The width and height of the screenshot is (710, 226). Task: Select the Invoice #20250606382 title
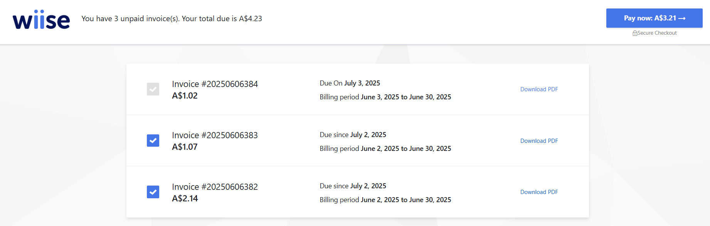(x=215, y=187)
